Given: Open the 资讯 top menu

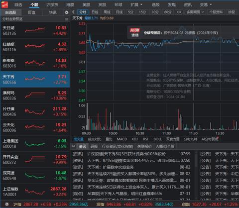Looking at the screenshot, I should click(x=188, y=4).
